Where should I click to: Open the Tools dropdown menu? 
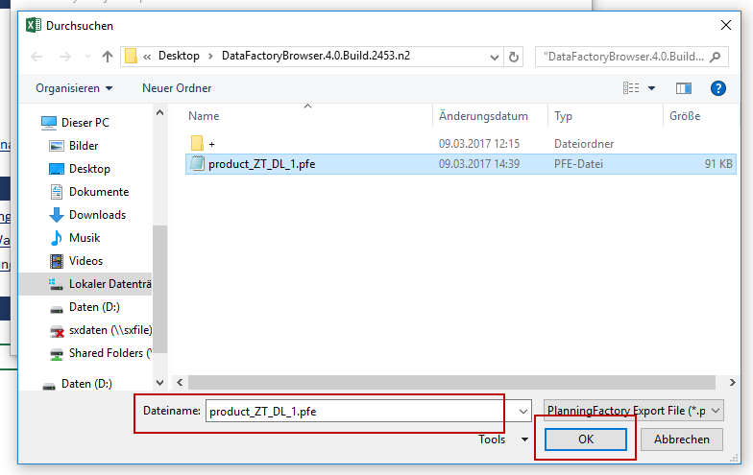pos(503,439)
